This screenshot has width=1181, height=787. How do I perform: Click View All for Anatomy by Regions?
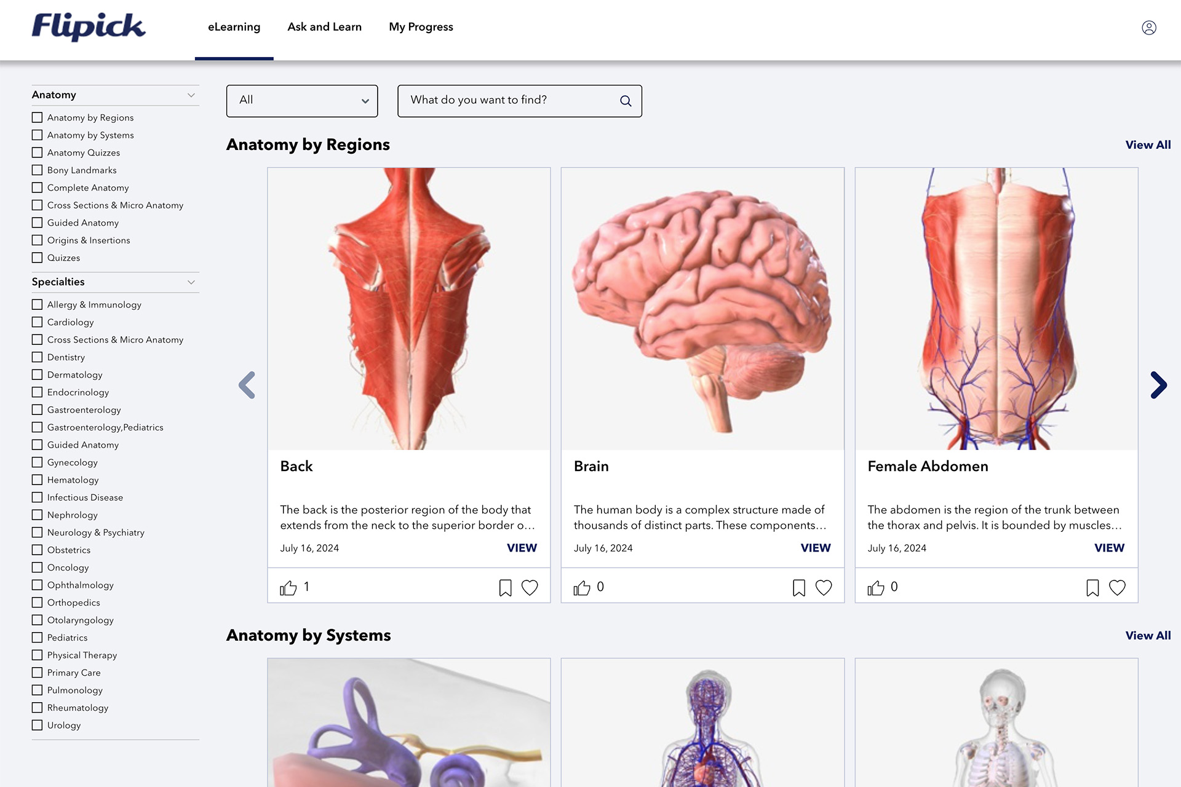(1148, 144)
